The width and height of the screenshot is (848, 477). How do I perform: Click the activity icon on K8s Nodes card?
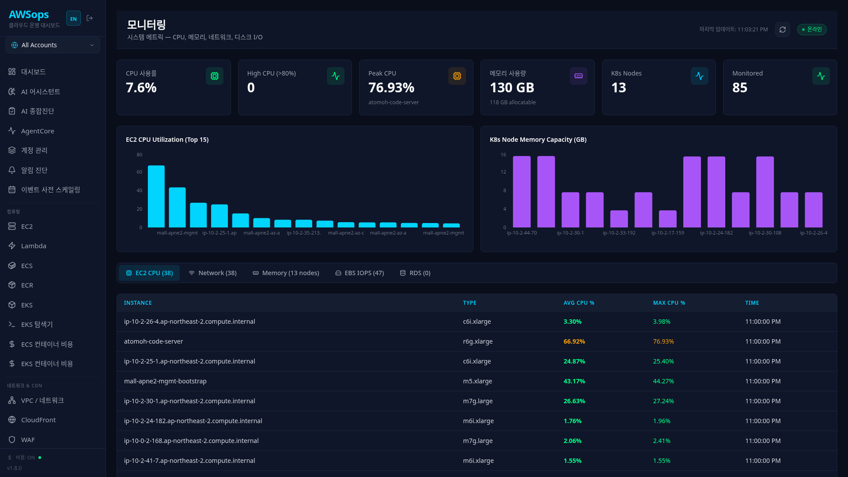pos(700,76)
